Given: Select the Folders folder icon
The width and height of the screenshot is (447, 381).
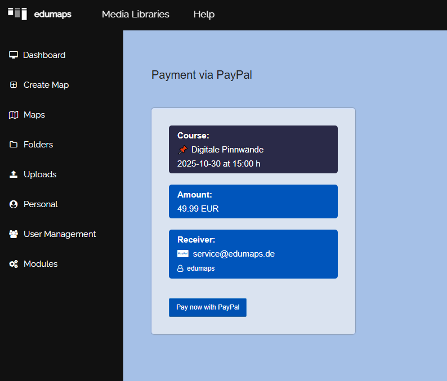Looking at the screenshot, I should coord(14,145).
